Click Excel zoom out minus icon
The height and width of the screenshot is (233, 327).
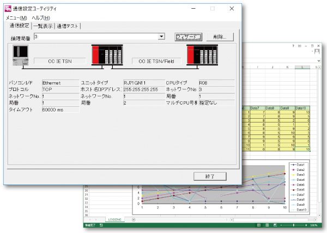pos(282,224)
